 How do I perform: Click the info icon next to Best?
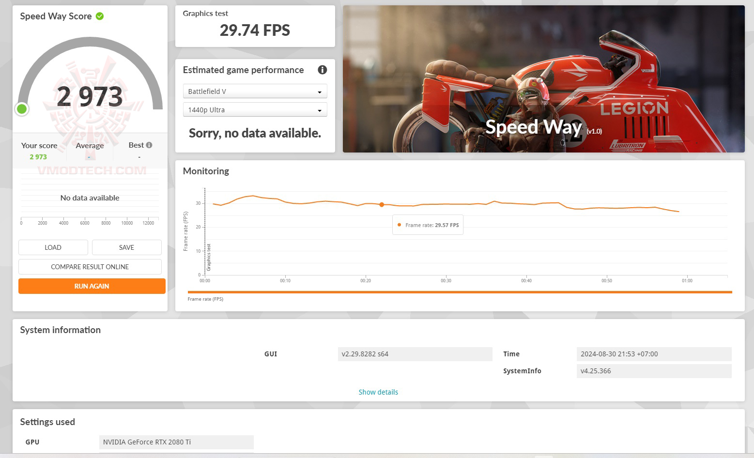pyautogui.click(x=149, y=145)
